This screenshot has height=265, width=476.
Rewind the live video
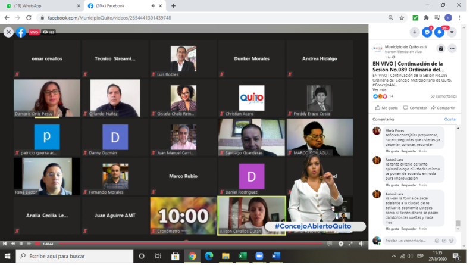[x=12, y=244]
